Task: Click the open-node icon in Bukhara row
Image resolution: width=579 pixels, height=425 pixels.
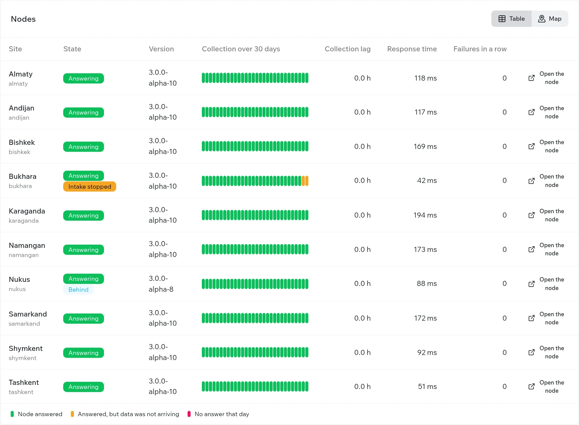Action: click(x=531, y=181)
